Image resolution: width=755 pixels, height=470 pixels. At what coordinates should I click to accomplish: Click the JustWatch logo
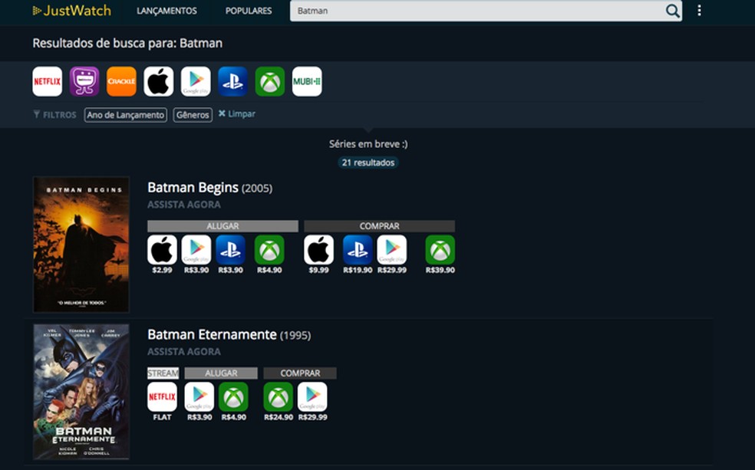point(72,11)
